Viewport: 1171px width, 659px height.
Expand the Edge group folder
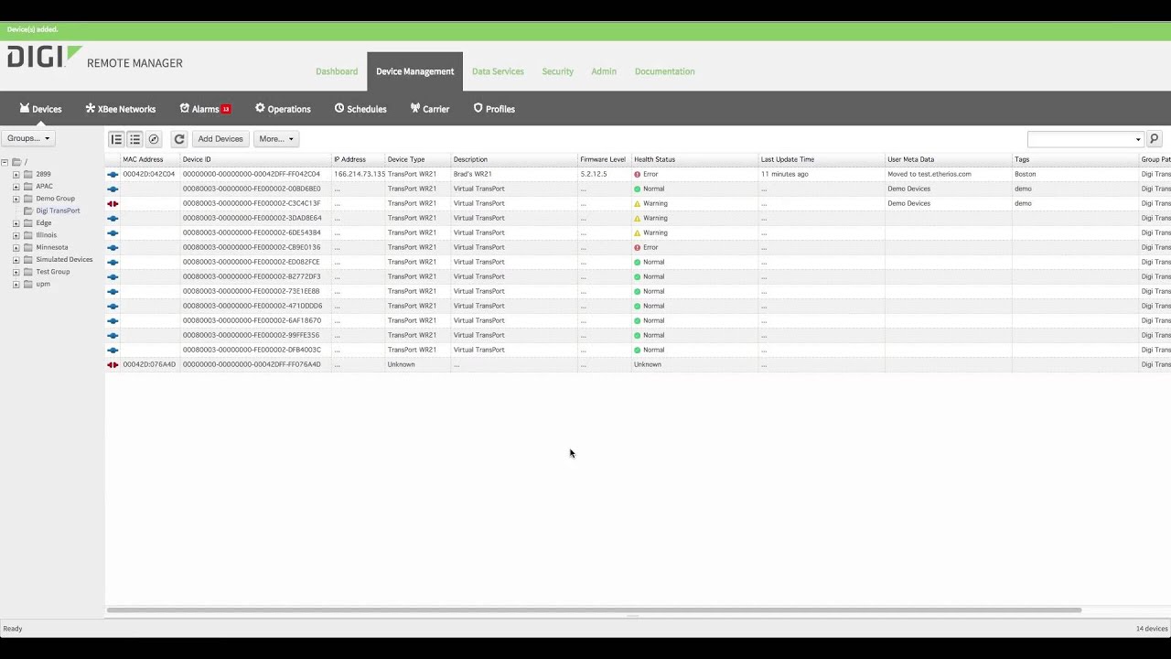click(x=16, y=222)
